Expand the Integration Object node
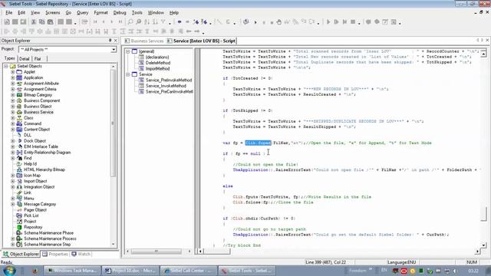This screenshot has height=276, width=491. (13, 187)
